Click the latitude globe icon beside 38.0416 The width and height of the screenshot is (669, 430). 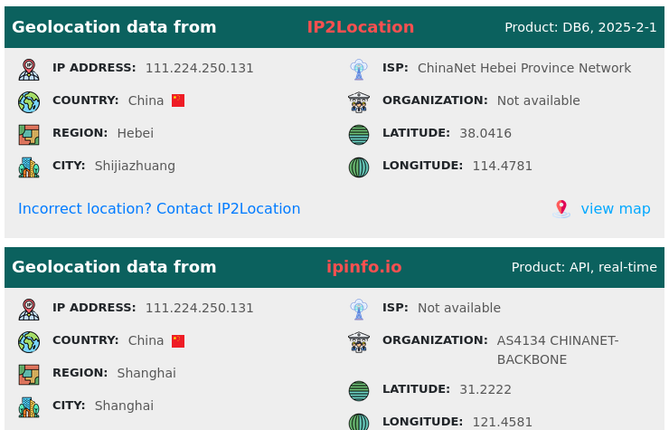point(359,134)
